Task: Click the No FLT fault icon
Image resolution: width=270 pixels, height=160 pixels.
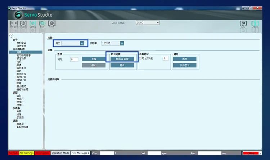Action: click(51, 23)
